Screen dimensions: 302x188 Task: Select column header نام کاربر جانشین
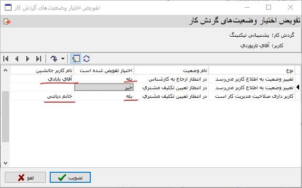click(42, 70)
